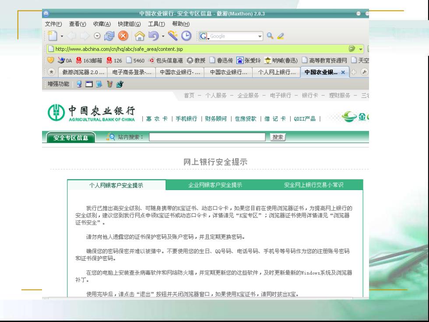Expand the address bar dropdown arrow

(361, 49)
